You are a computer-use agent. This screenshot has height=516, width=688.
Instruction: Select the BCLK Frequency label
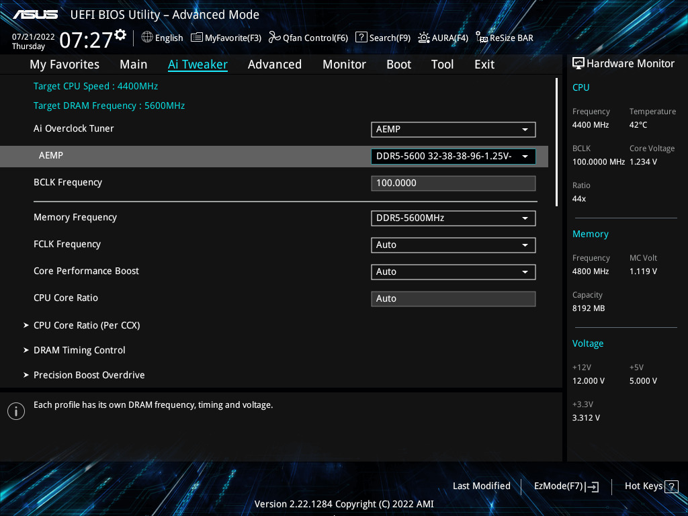[x=68, y=183]
